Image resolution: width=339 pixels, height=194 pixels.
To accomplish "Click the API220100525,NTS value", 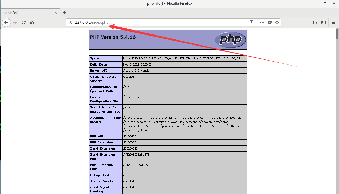I will (136, 155).
